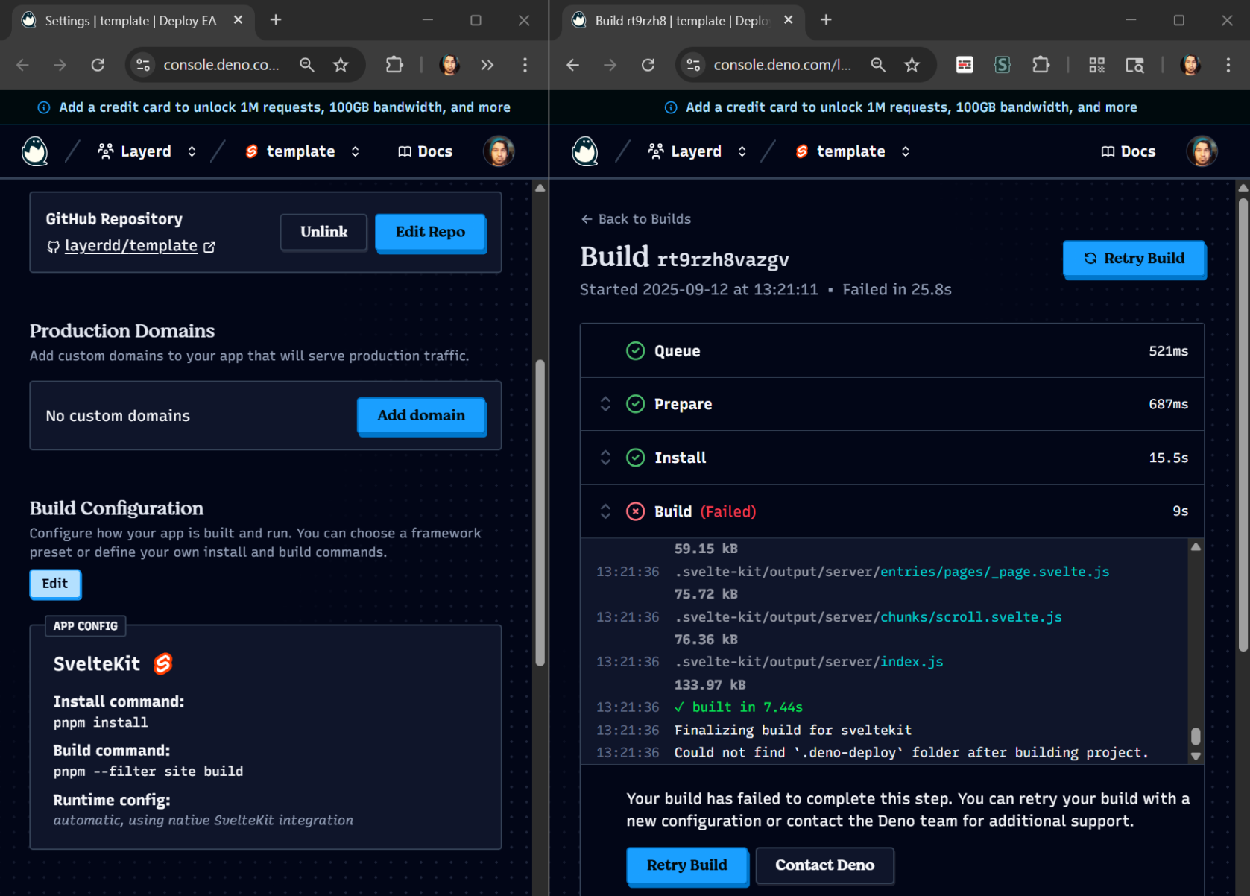Open Extensions puzzle icon in the Build window
This screenshot has width=1250, height=896.
pyautogui.click(x=1041, y=65)
